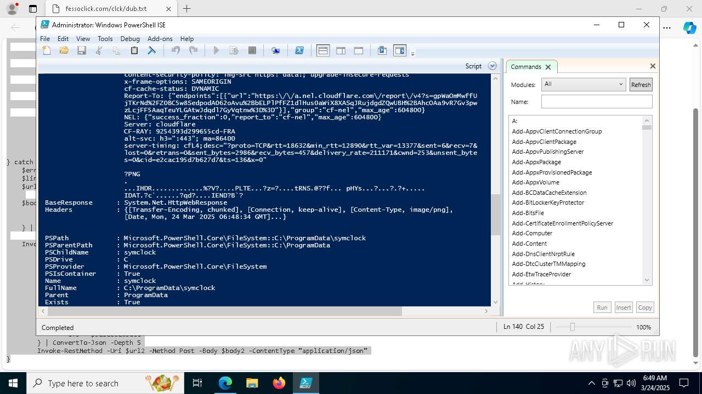Open the Edit menu
This screenshot has width=702, height=394.
[x=63, y=39]
